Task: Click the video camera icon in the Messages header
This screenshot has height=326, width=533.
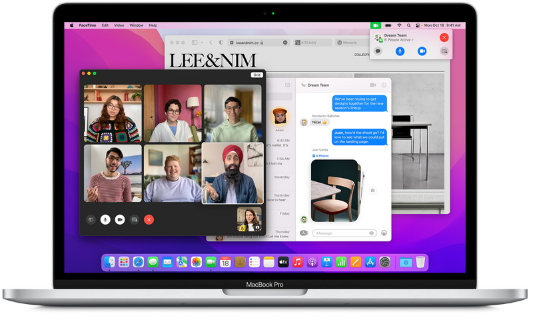Action: coord(373,85)
